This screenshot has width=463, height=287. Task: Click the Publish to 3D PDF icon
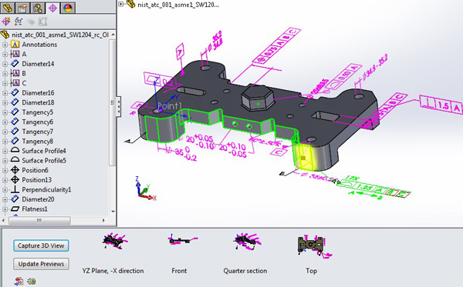[x=19, y=281]
